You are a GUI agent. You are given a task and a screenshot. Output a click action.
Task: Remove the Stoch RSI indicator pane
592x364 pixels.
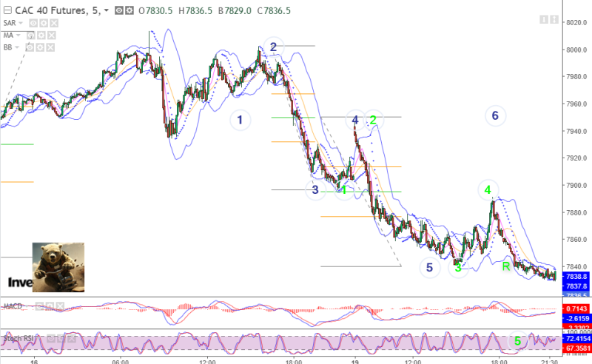(x=71, y=339)
